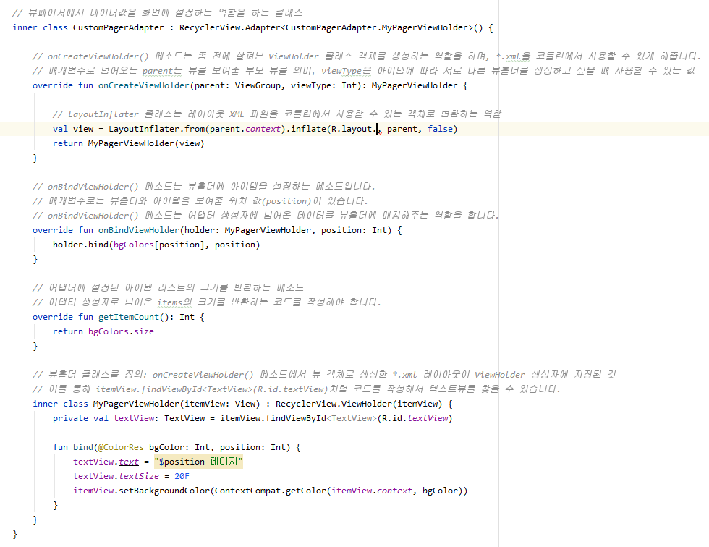Click highlighted string "$position 페이지"

[x=198, y=462]
